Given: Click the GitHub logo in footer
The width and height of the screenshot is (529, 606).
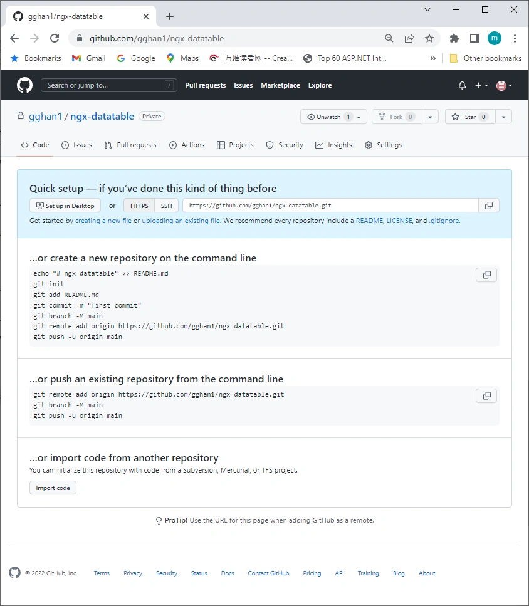Looking at the screenshot, I should (14, 573).
